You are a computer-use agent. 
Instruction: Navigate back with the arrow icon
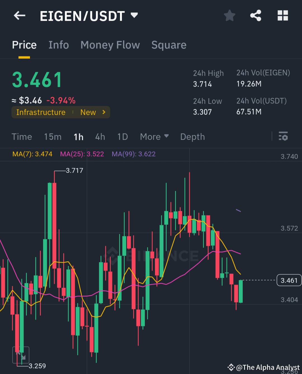(x=19, y=15)
